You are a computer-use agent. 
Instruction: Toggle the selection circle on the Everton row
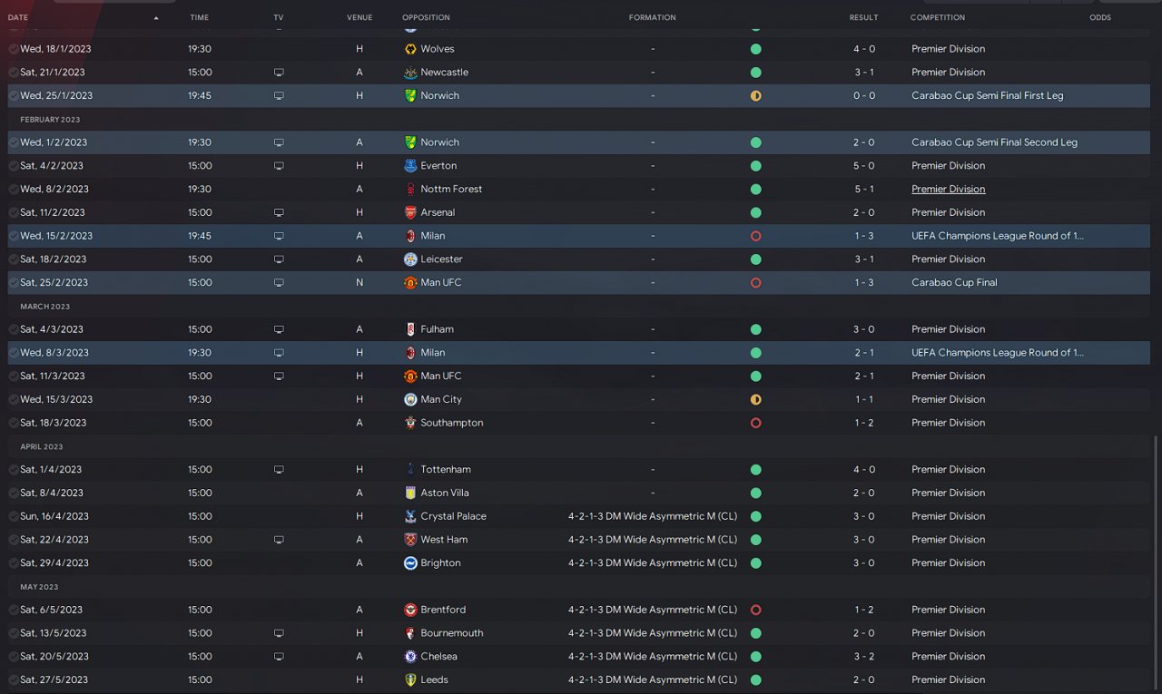click(13, 166)
